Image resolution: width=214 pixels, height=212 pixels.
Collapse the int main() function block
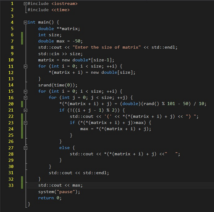point(26,23)
